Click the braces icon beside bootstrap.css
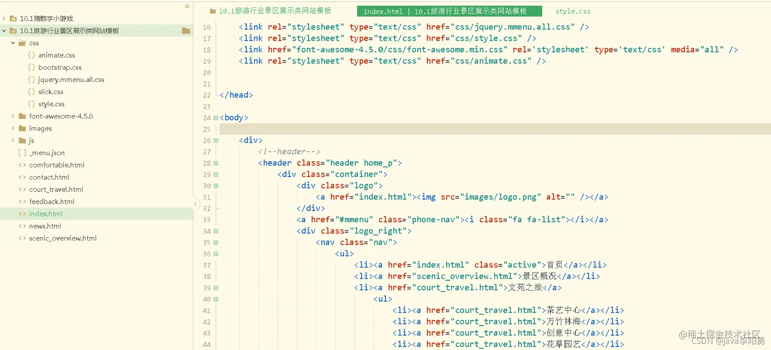The image size is (771, 350). click(31, 67)
